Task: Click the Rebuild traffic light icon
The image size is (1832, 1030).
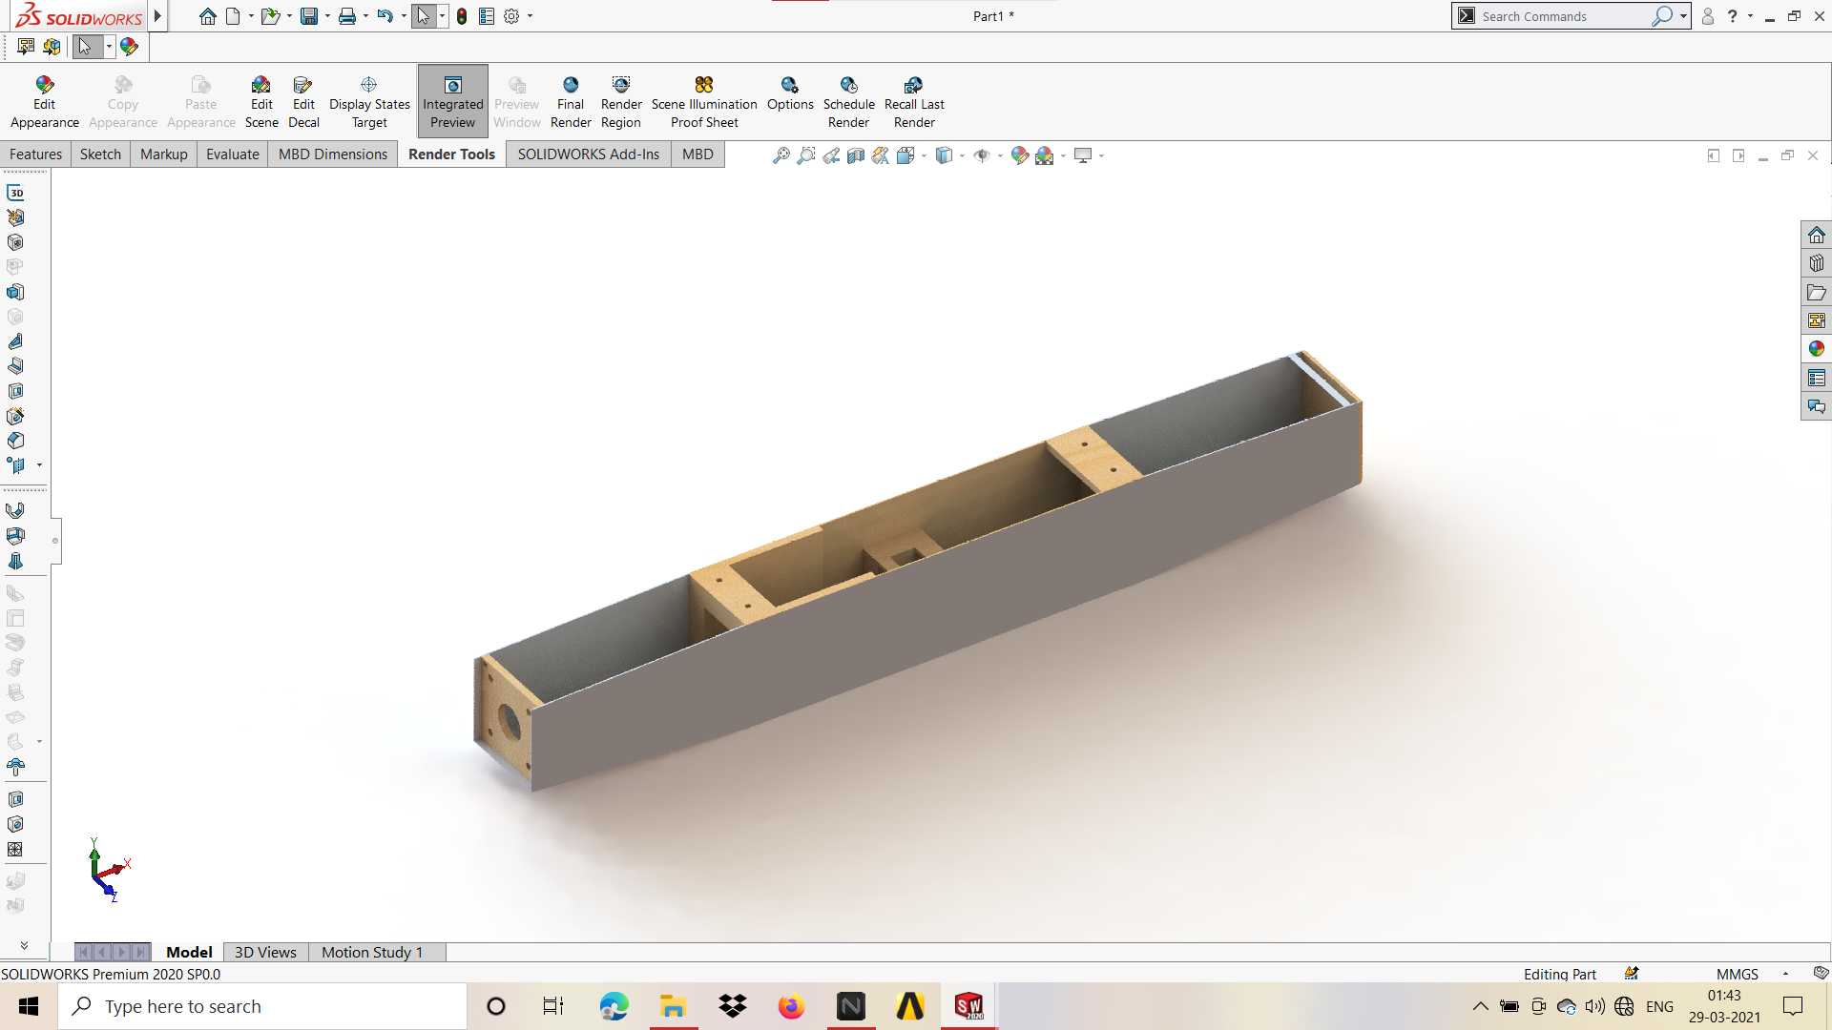Action: pyautogui.click(x=462, y=16)
